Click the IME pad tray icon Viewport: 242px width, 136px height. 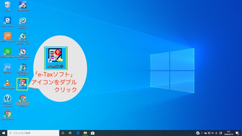coord(221,133)
